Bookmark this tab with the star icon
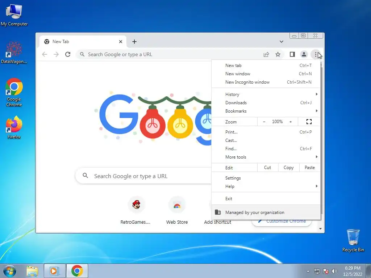Viewport: 371px width, 278px height. click(278, 55)
